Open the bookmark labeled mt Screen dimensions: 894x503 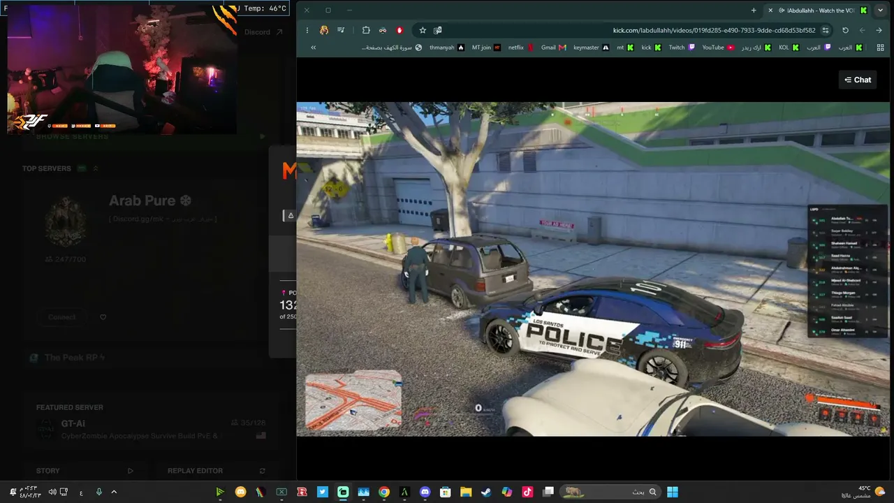click(625, 48)
